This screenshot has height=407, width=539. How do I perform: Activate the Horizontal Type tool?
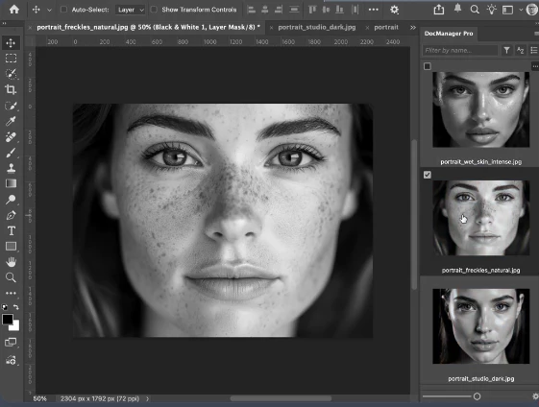(x=11, y=230)
